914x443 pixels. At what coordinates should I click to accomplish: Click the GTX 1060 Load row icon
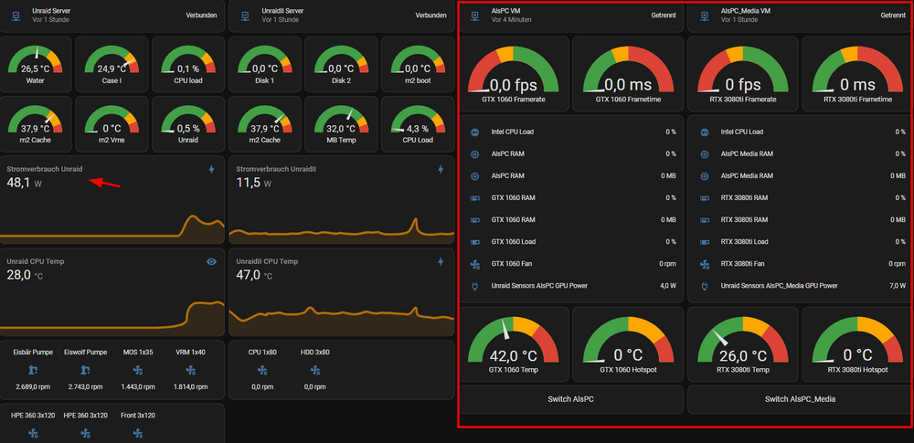[x=474, y=242]
